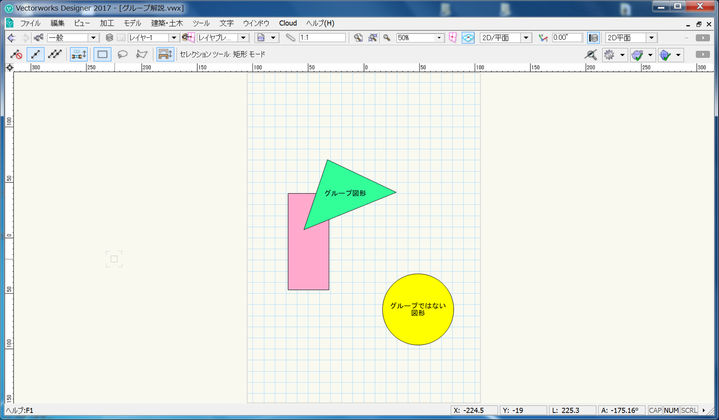The image size is (719, 420).
Task: Click the document title bar Vectorworks icon
Action: [x=9, y=8]
